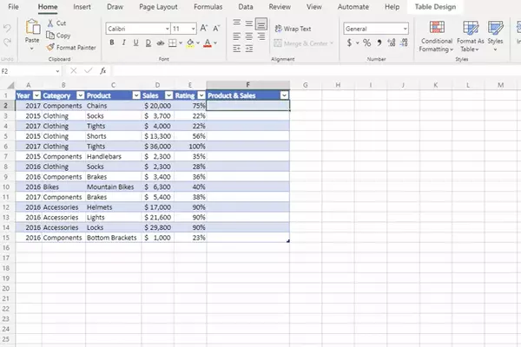This screenshot has height=347, width=521.
Task: Select column G header
Action: tap(306, 85)
